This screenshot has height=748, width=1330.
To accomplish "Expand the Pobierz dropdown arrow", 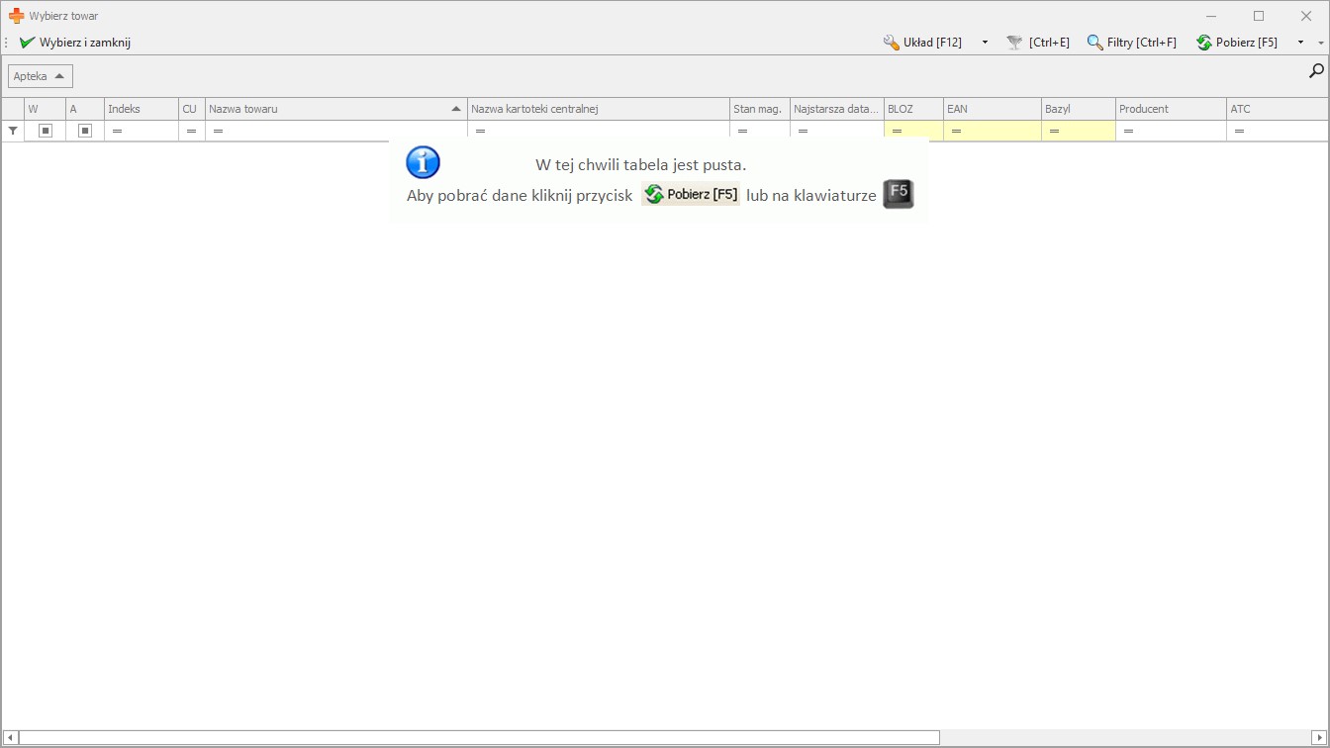I will coord(1300,43).
